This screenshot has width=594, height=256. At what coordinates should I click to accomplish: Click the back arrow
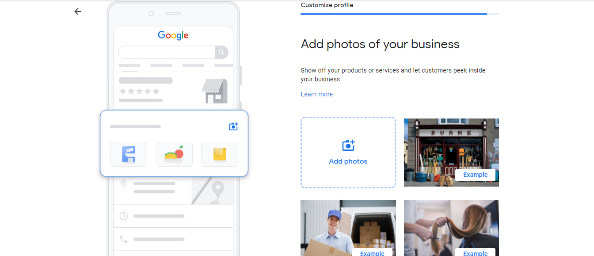[x=78, y=11]
